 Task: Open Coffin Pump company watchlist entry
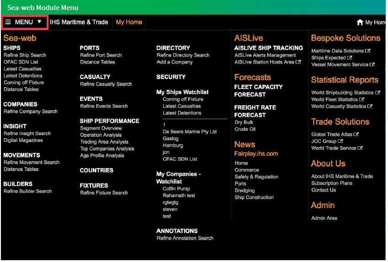click(x=176, y=189)
